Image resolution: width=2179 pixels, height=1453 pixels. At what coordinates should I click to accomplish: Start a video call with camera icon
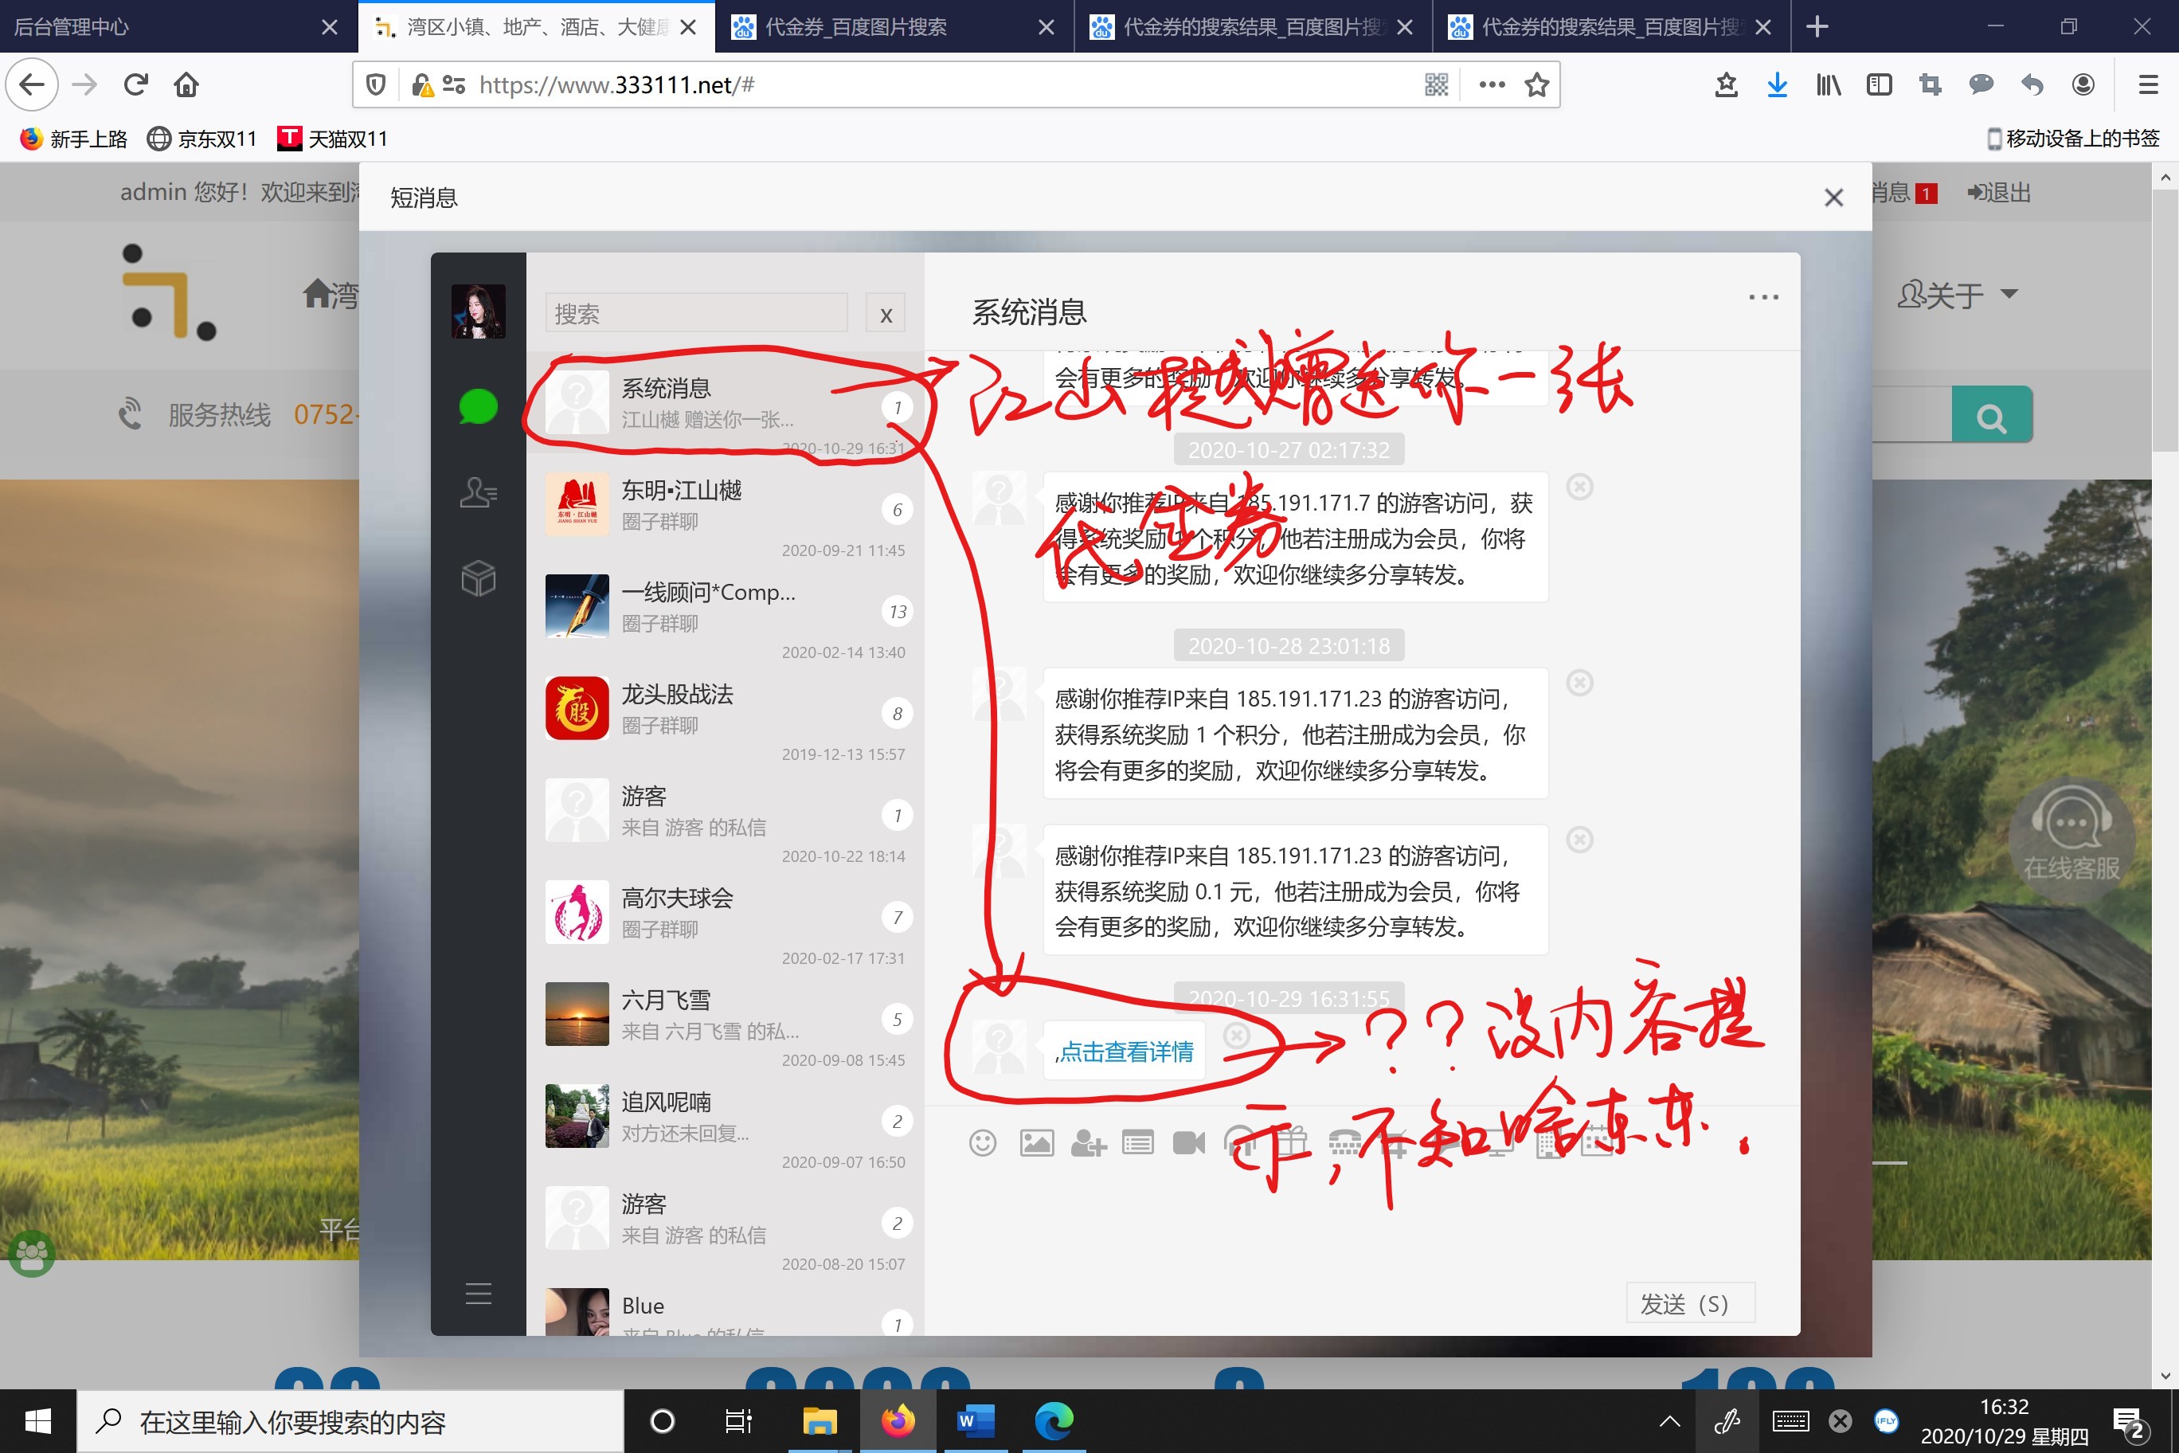[x=1188, y=1142]
